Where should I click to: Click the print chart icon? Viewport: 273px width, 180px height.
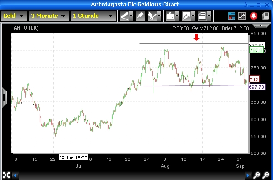click(x=170, y=16)
